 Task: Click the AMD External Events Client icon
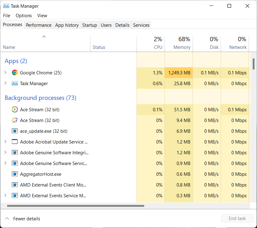point(14,185)
